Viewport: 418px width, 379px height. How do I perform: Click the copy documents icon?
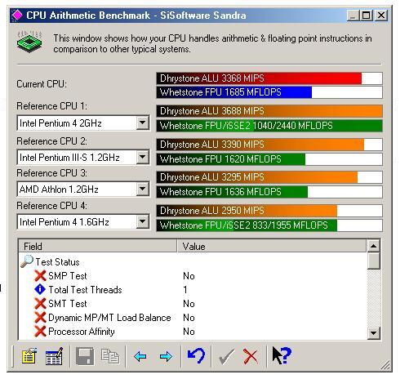(x=110, y=356)
